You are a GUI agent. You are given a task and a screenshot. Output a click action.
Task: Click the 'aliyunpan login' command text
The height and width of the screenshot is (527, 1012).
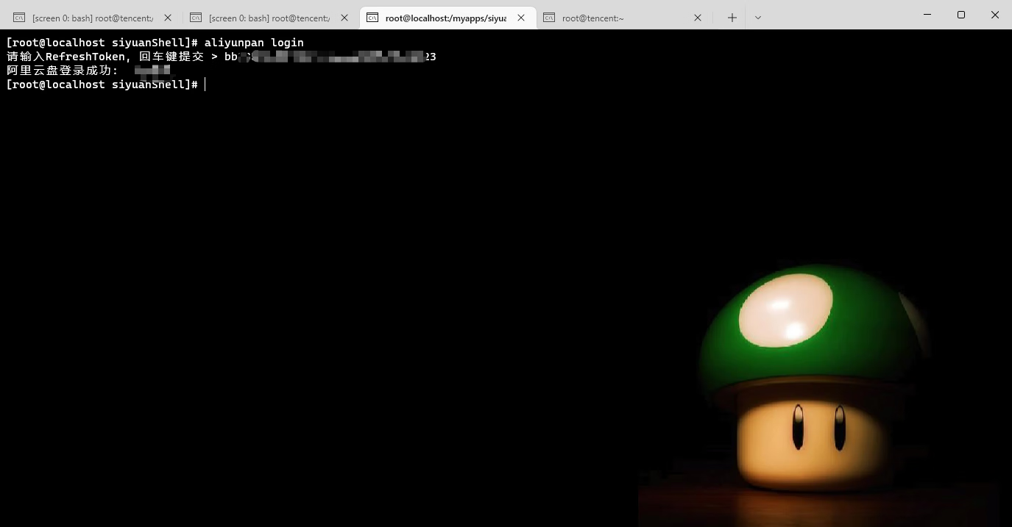253,43
